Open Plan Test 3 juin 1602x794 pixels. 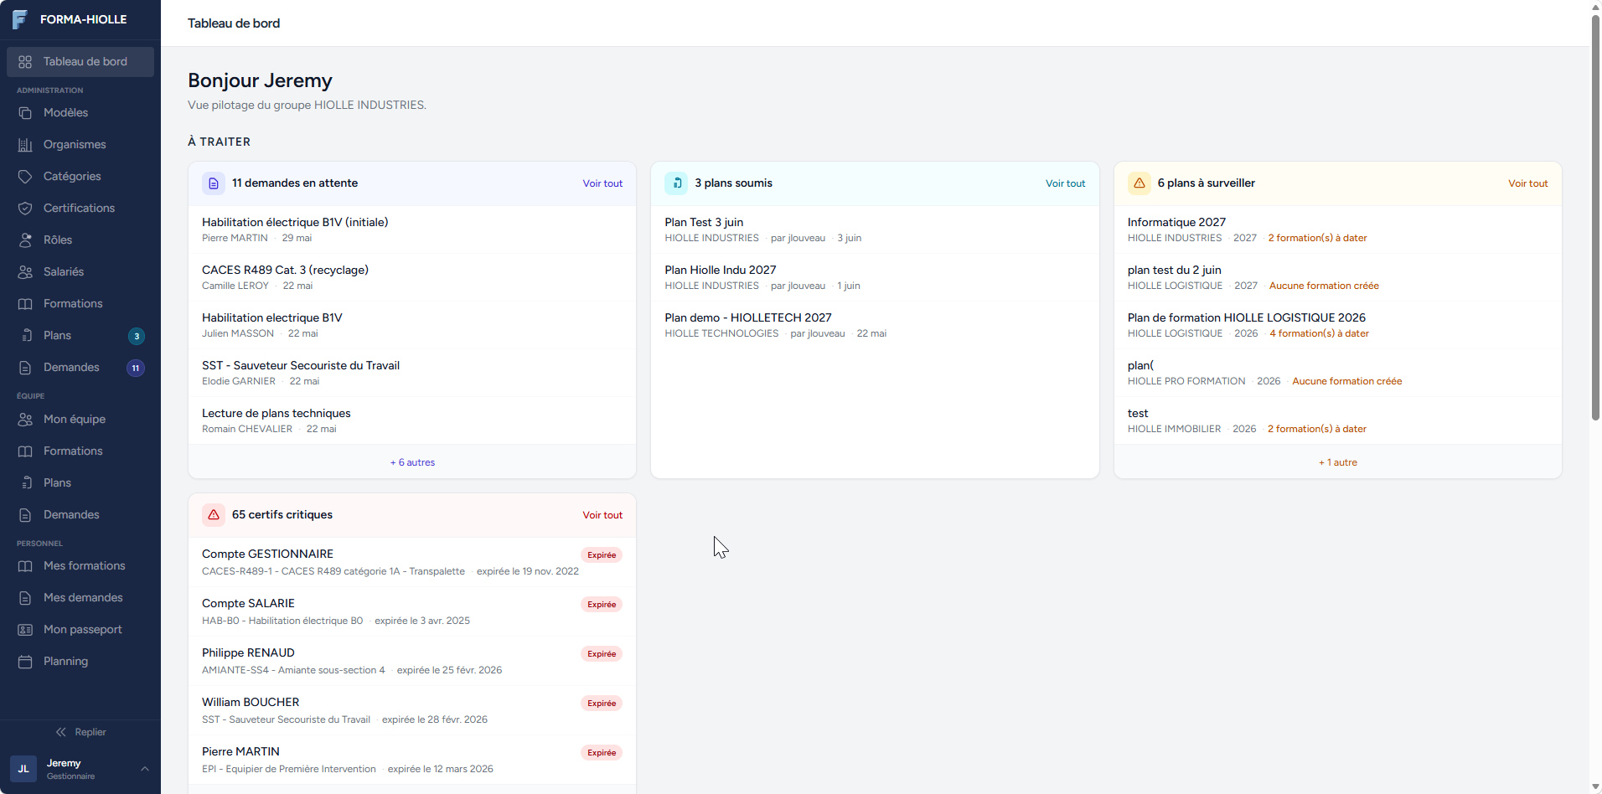875,229
